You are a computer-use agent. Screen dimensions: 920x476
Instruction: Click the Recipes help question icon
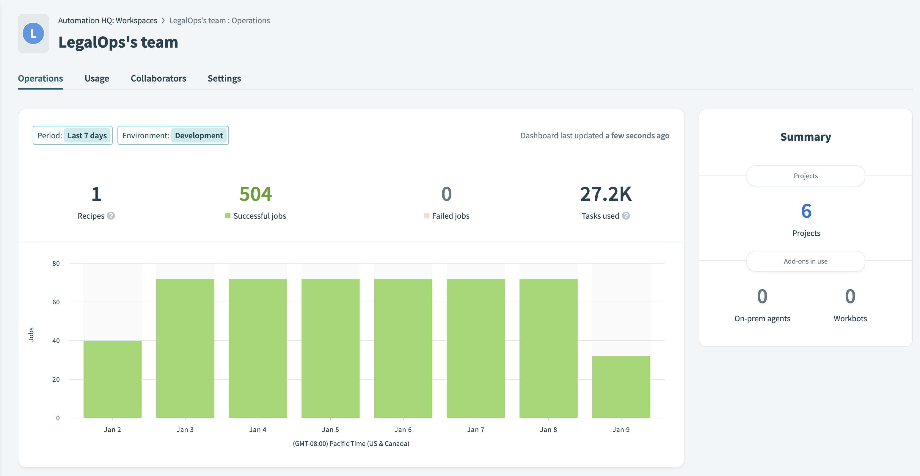pyautogui.click(x=111, y=216)
